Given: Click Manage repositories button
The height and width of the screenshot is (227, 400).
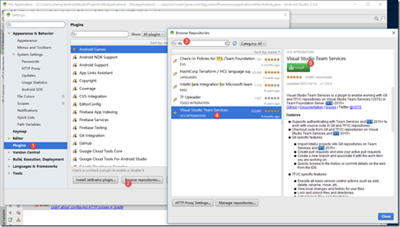Looking at the screenshot, I should click(237, 203).
